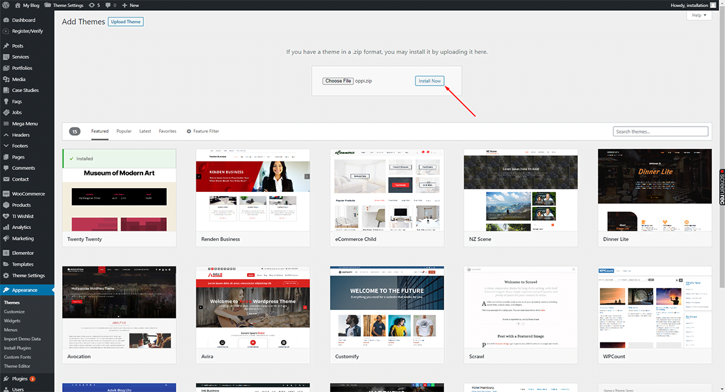Select the Products sidebar icon

6,205
